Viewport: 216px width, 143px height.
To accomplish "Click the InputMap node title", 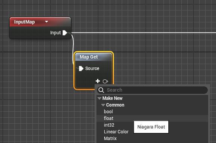I will (x=25, y=22).
